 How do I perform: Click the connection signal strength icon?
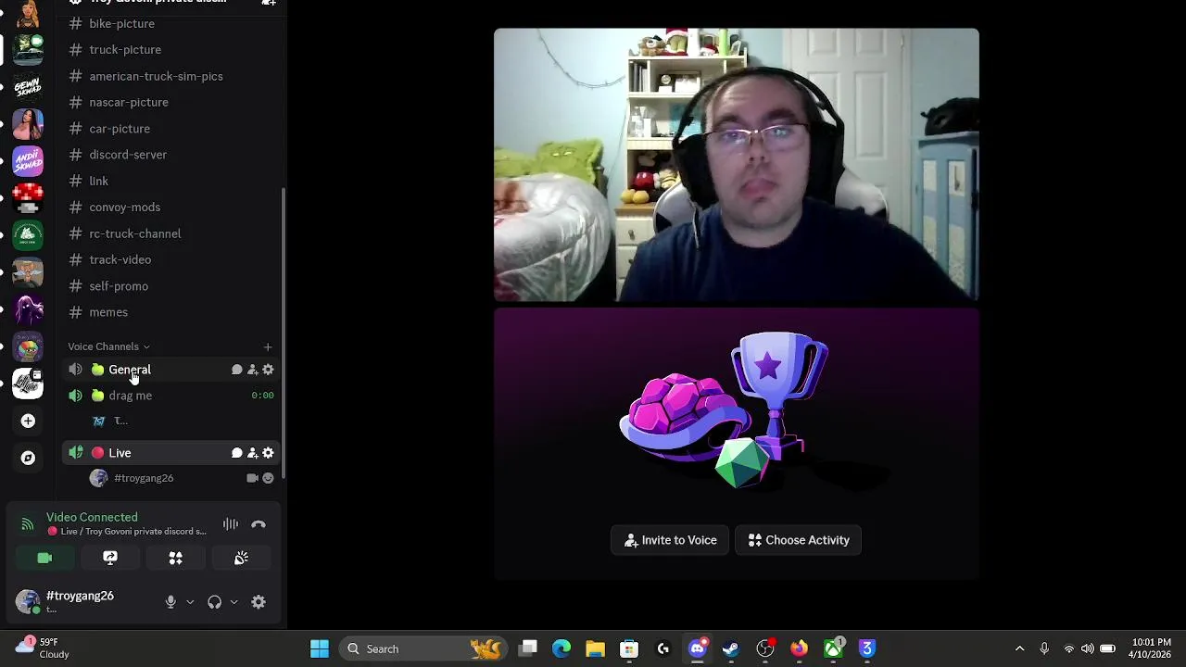pyautogui.click(x=28, y=524)
